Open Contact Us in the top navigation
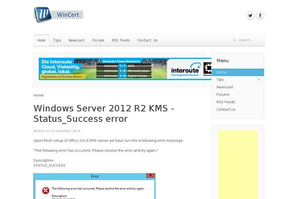 pos(148,40)
